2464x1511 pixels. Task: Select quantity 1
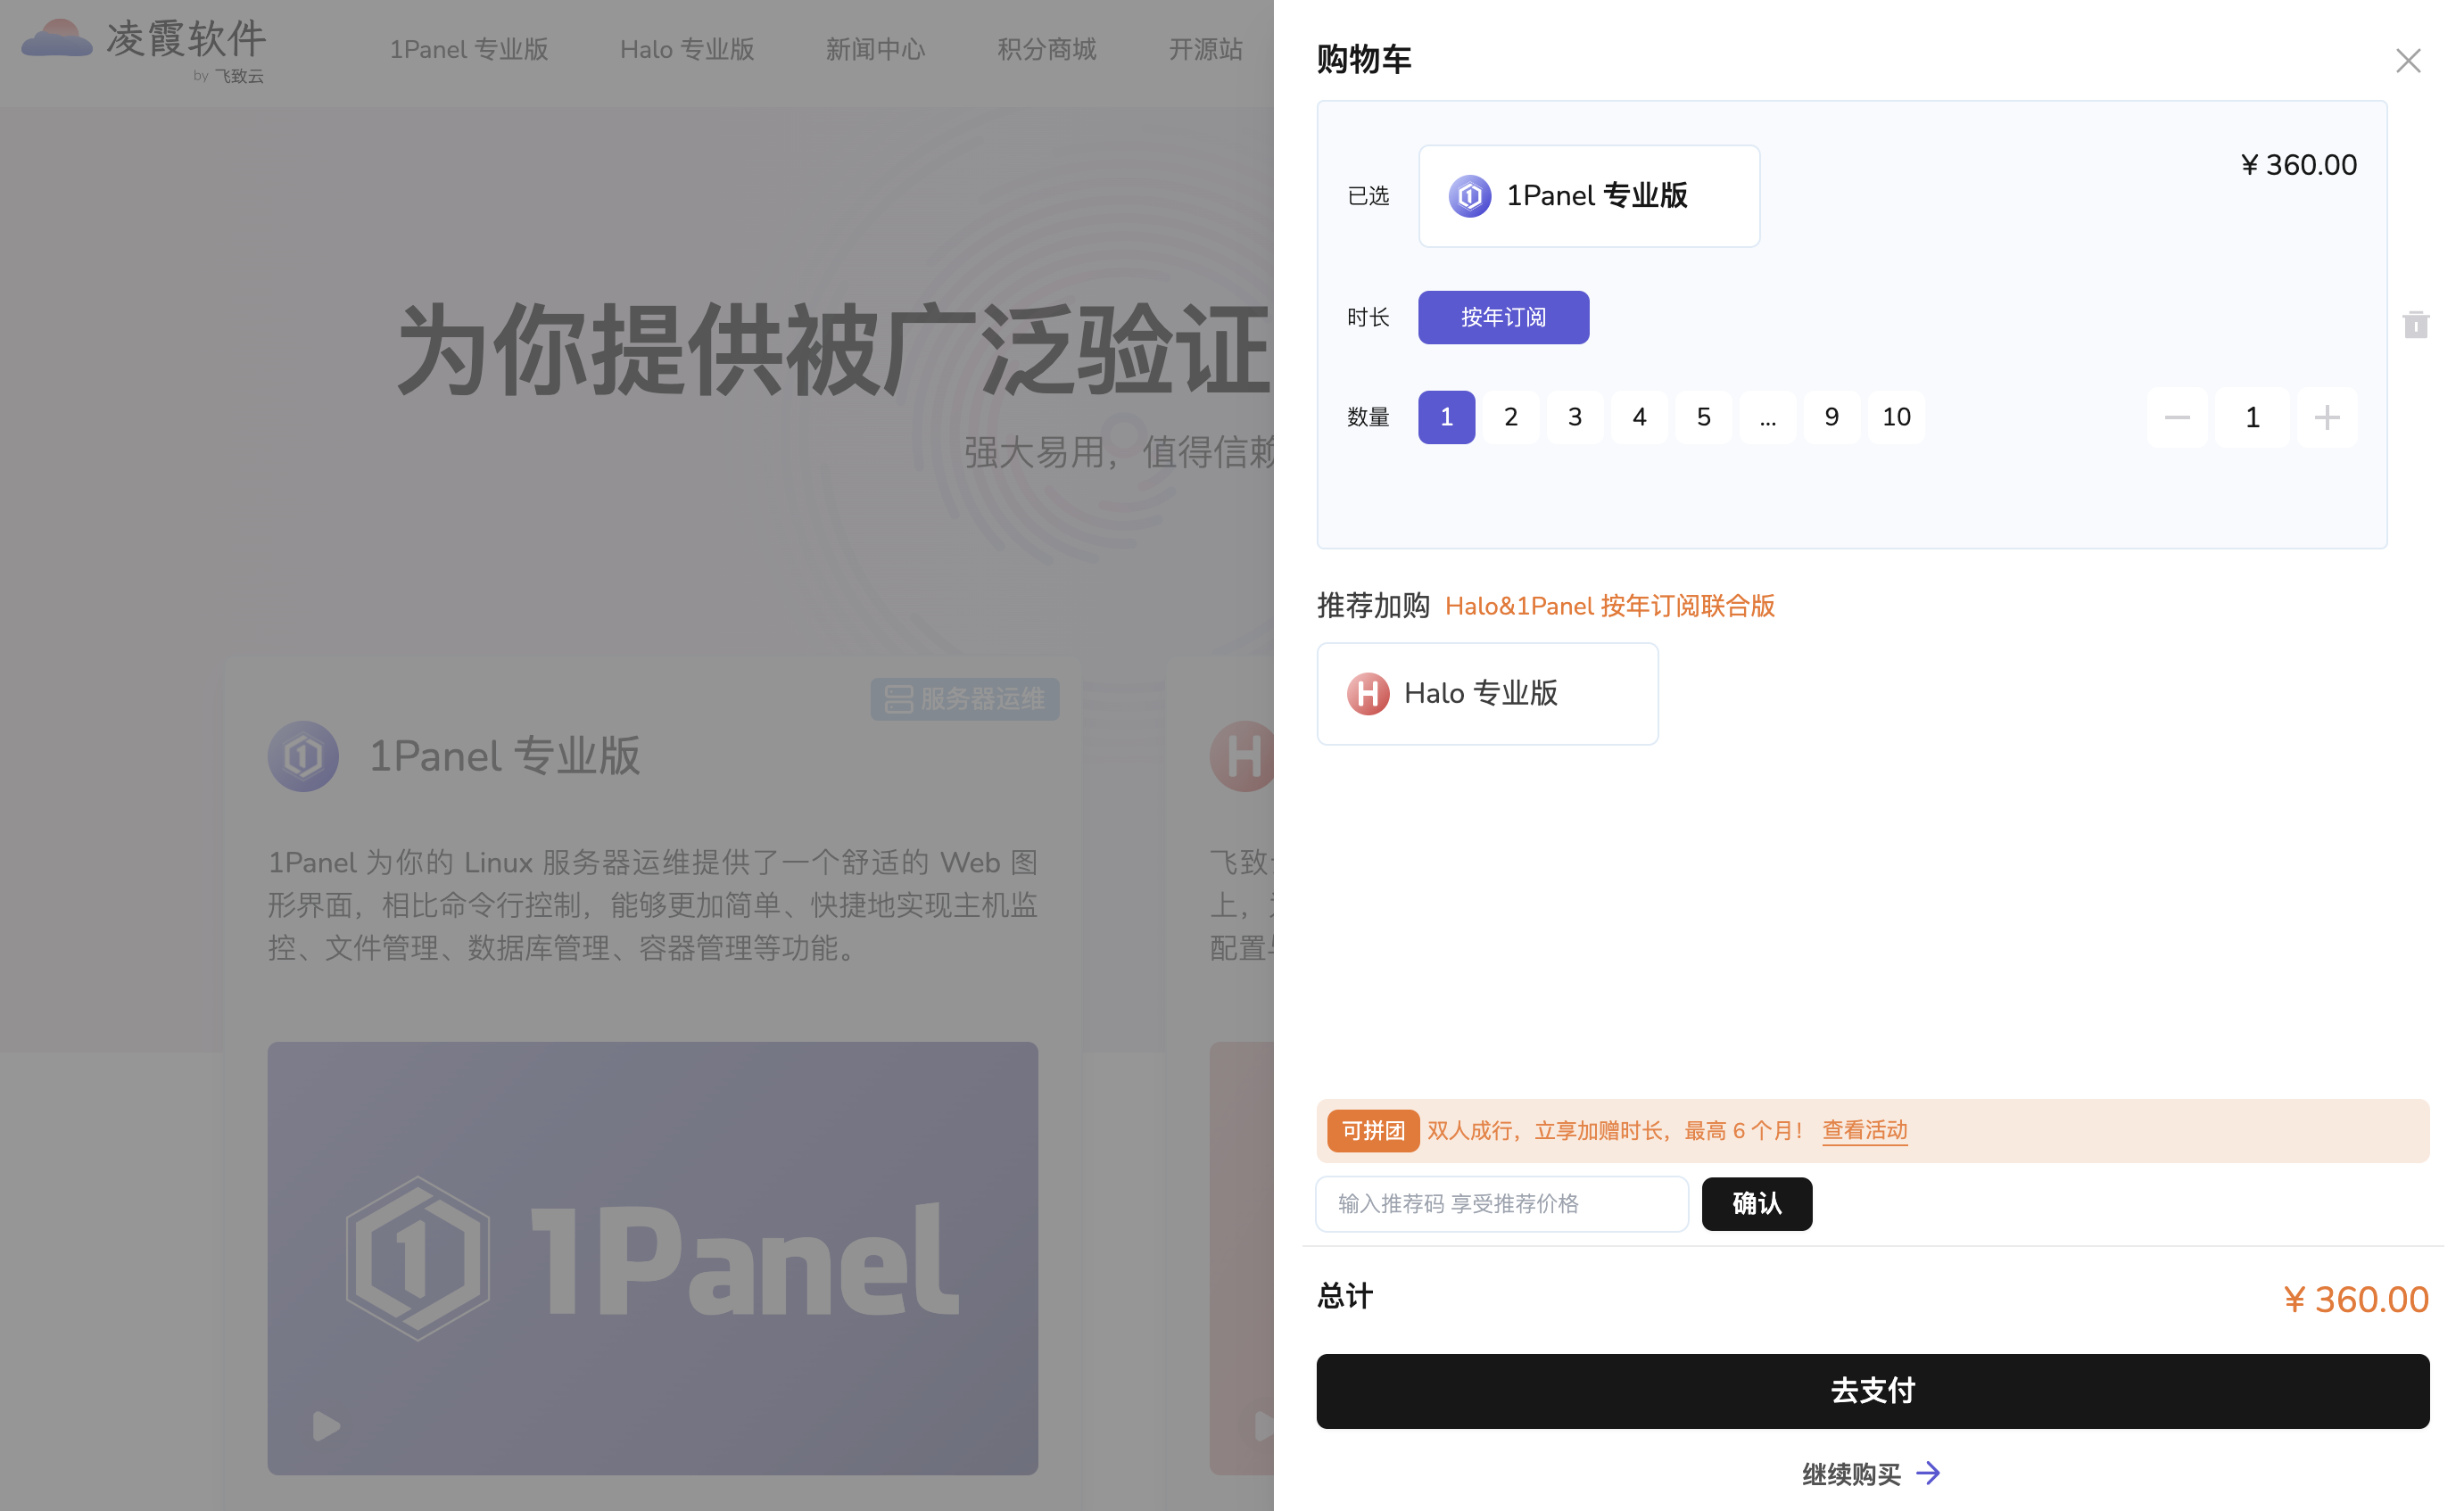[x=1446, y=417]
